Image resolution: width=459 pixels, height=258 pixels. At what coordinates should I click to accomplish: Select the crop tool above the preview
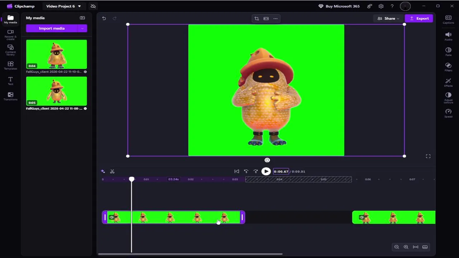pos(256,19)
